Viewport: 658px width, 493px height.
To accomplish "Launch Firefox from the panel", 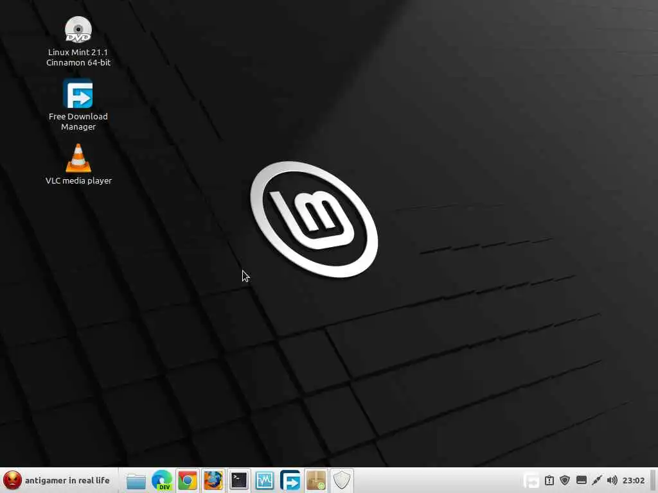I will tap(213, 480).
